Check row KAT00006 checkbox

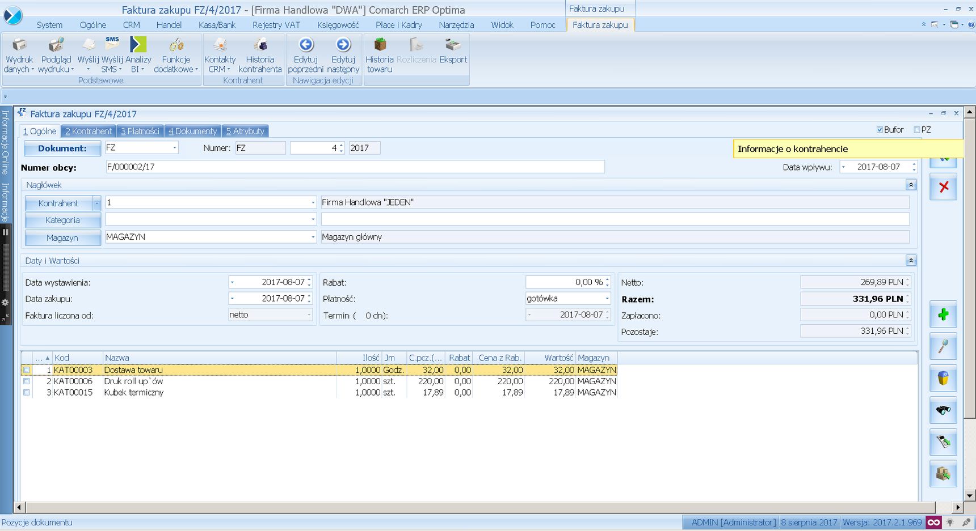26,381
